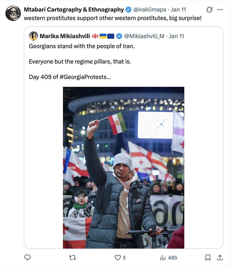This screenshot has width=233, height=268.
Task: Click the Grok explain icon
Action: 210,9
